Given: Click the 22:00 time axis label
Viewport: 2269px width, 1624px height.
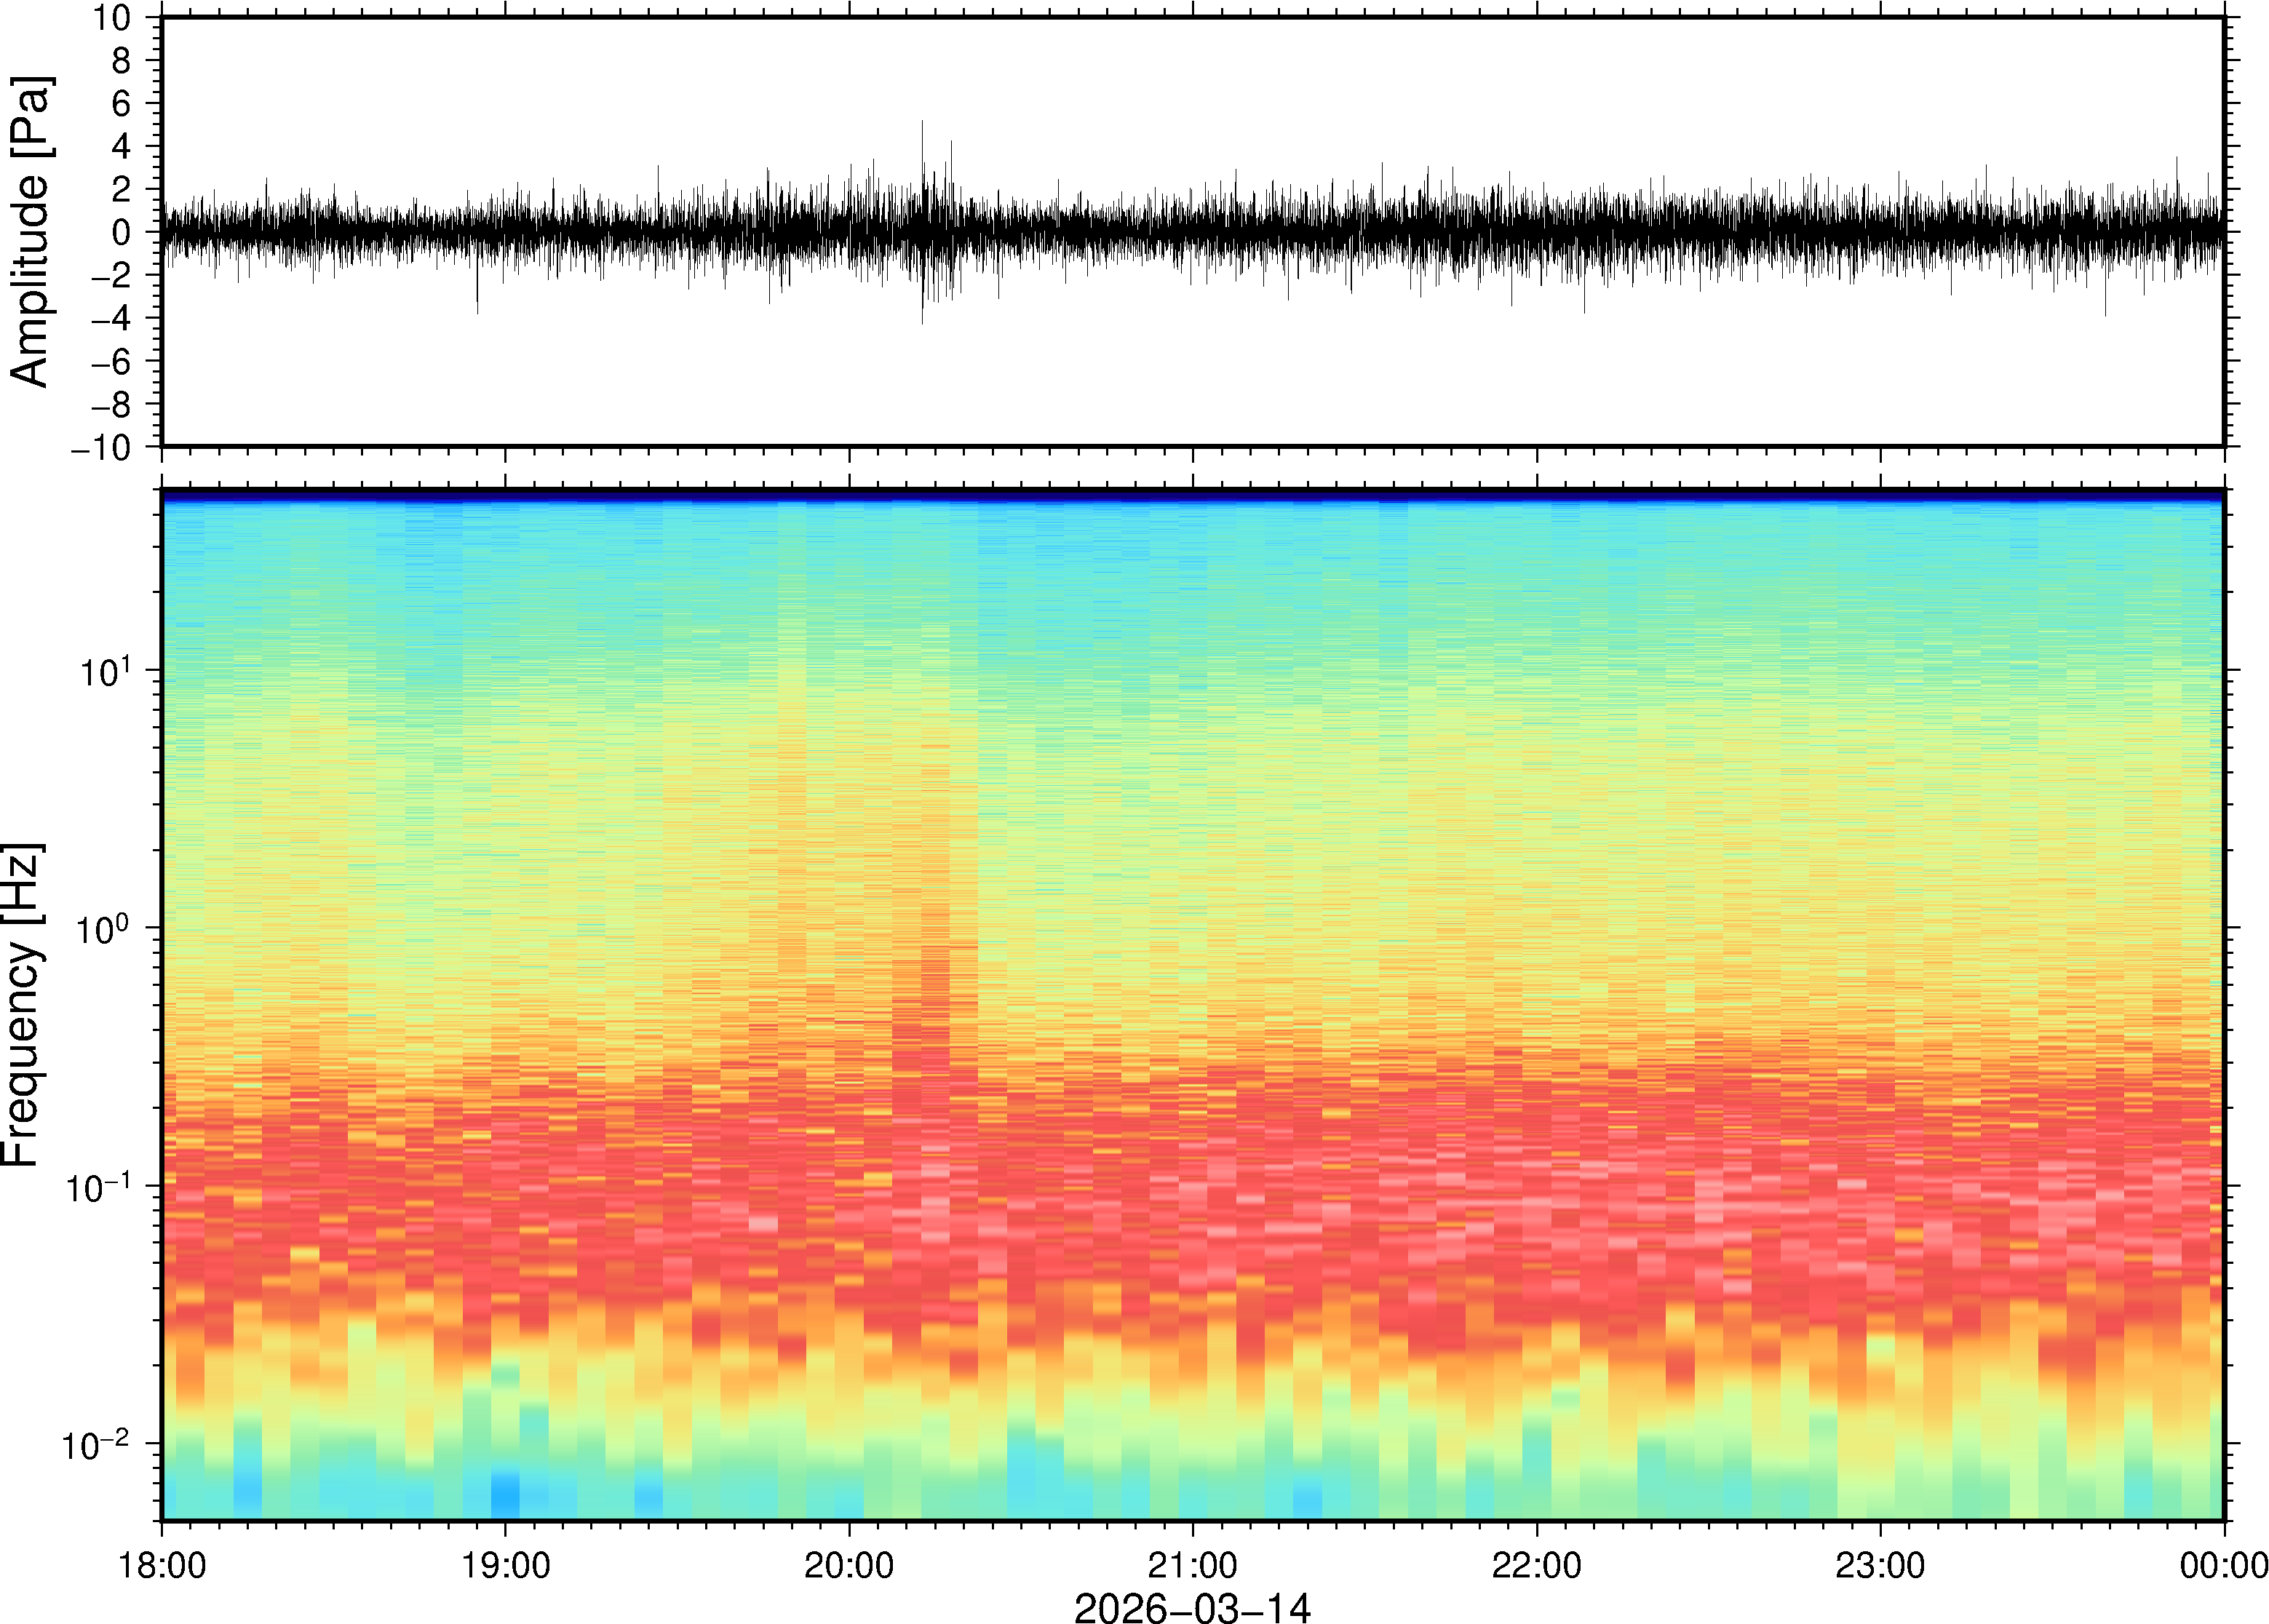Looking at the screenshot, I should point(1536,1565).
